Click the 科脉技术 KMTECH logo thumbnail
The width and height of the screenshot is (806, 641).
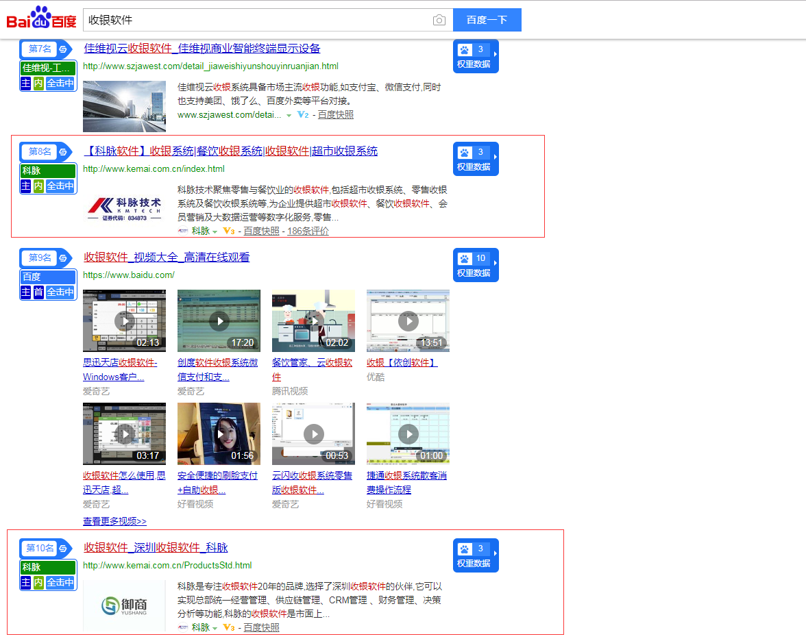pyautogui.click(x=125, y=209)
